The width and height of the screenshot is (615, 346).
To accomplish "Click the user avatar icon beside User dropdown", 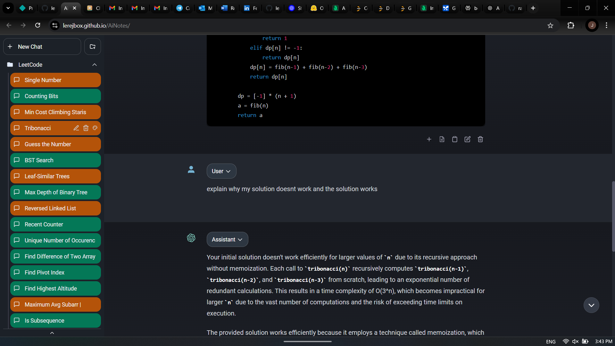I will point(191,170).
